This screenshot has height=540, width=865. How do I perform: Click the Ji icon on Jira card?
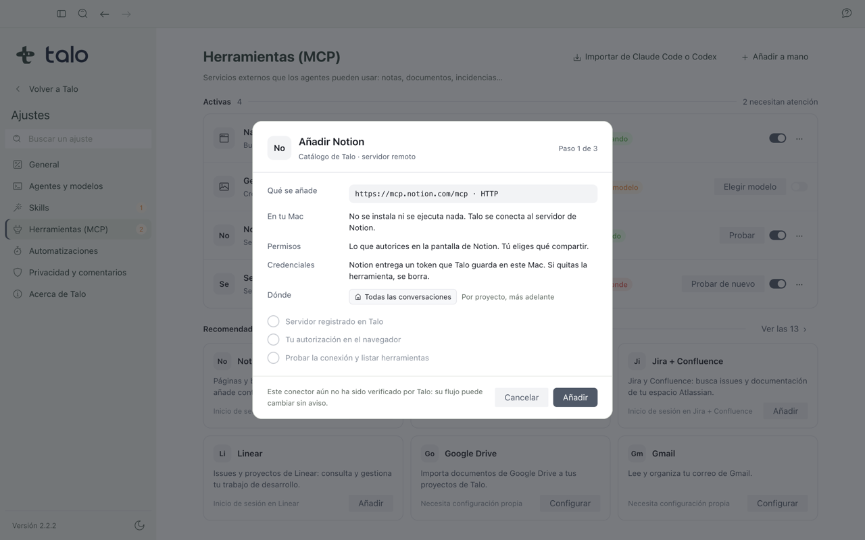tap(637, 361)
